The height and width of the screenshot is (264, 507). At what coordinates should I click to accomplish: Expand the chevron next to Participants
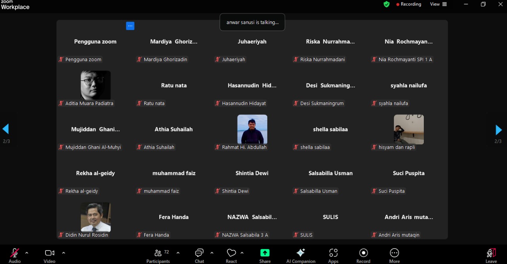(178, 253)
